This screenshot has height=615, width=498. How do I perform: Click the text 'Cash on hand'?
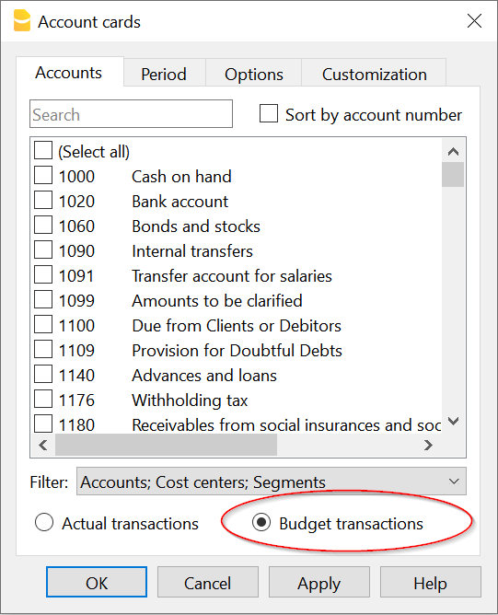tap(181, 177)
